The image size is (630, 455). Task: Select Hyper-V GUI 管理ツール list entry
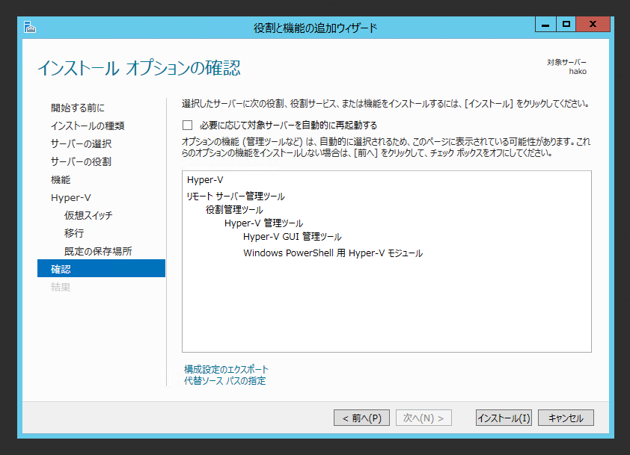[292, 237]
